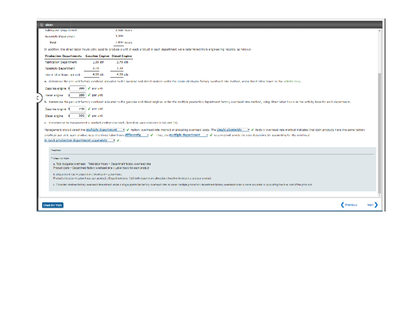The width and height of the screenshot is (403, 311).
Task: Click the scrollbar up arrow
Action: (380, 31)
